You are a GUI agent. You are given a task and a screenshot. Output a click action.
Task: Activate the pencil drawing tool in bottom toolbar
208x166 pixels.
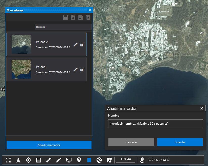(59, 160)
